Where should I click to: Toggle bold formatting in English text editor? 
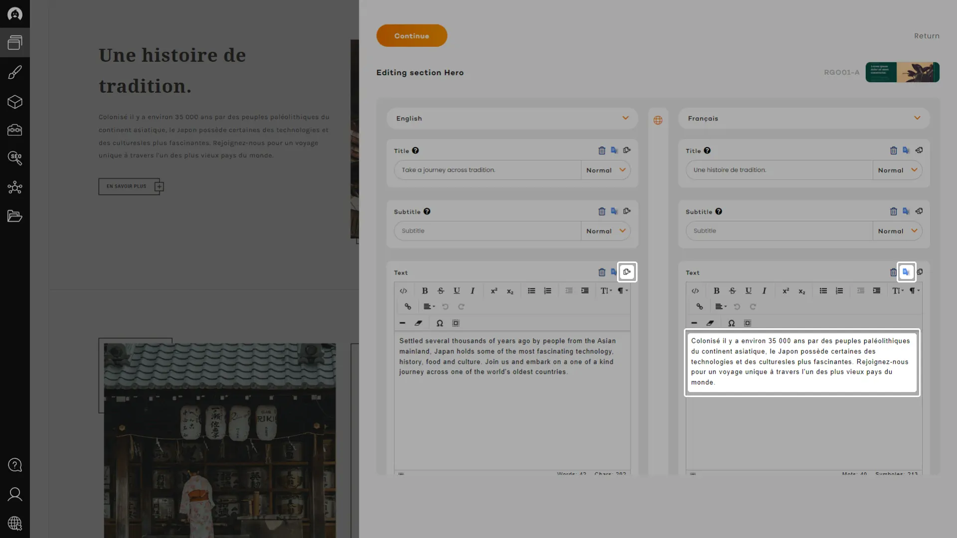click(425, 291)
